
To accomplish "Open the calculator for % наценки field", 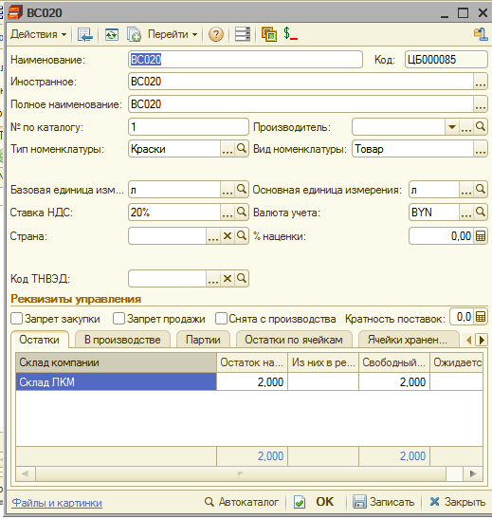I will [x=481, y=236].
